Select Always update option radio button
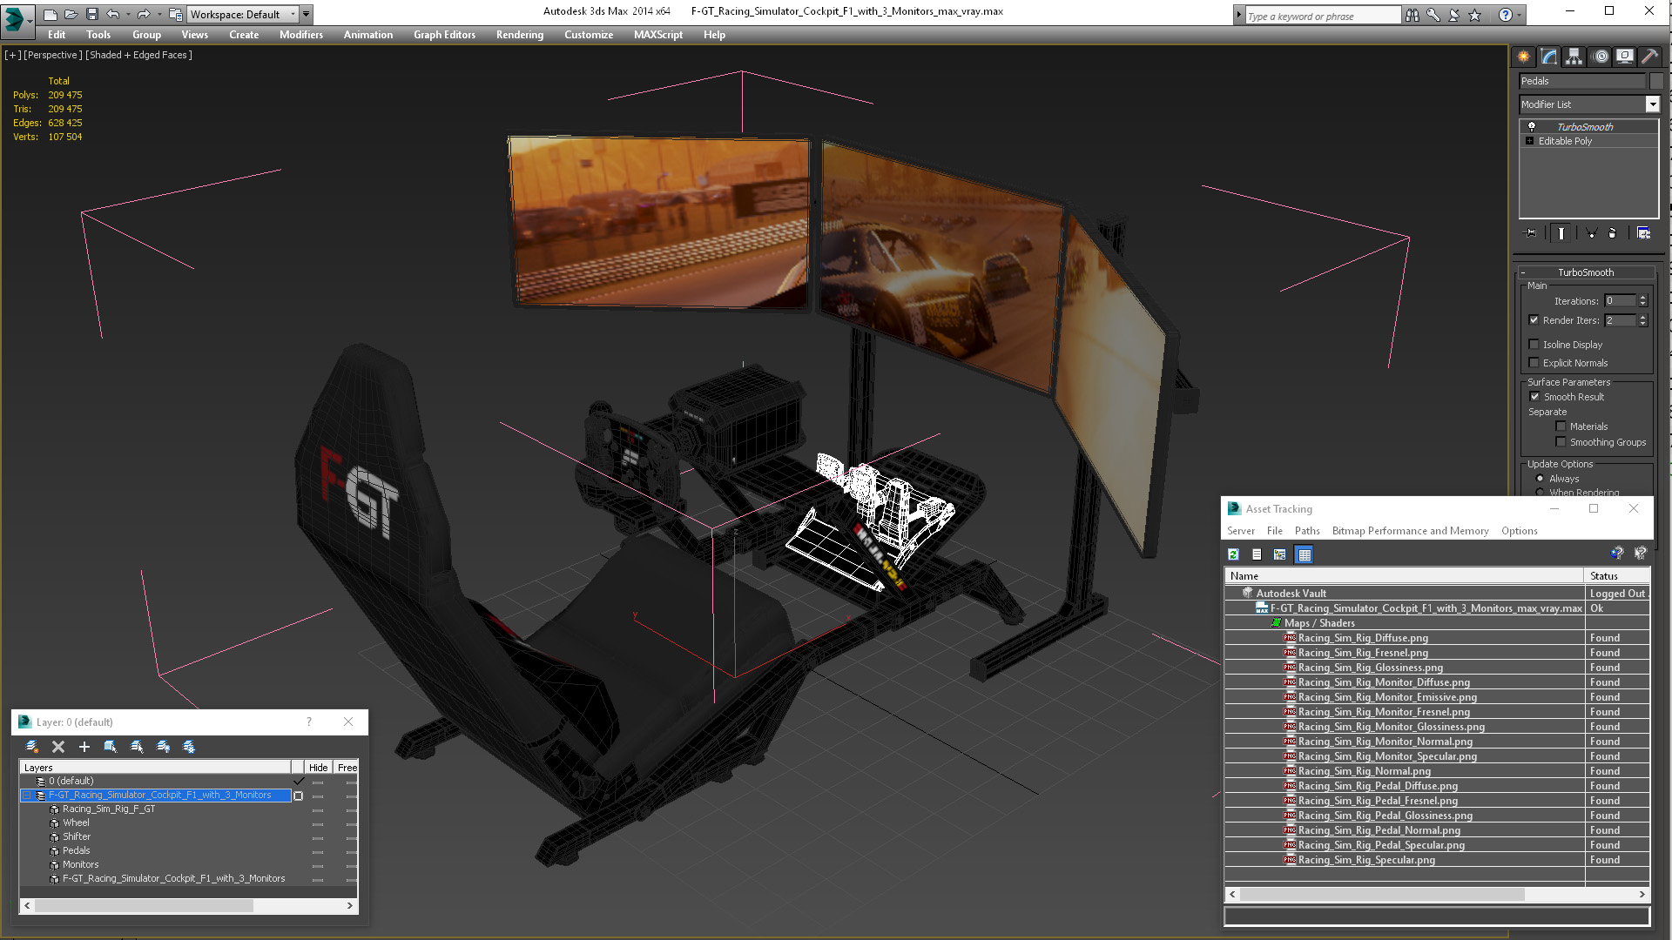The width and height of the screenshot is (1672, 940). 1541,479
